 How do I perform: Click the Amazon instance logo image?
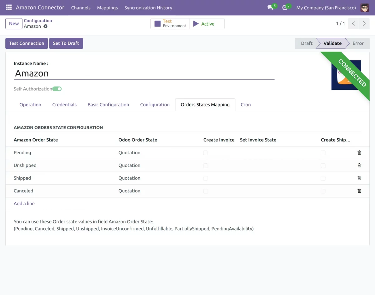click(346, 75)
